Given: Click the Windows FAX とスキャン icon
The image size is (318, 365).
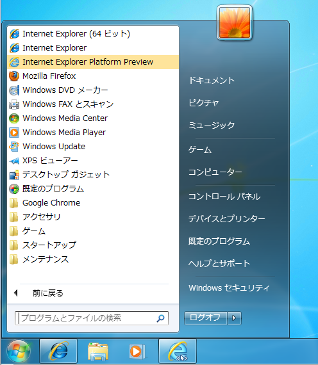Looking at the screenshot, I should (x=14, y=104).
